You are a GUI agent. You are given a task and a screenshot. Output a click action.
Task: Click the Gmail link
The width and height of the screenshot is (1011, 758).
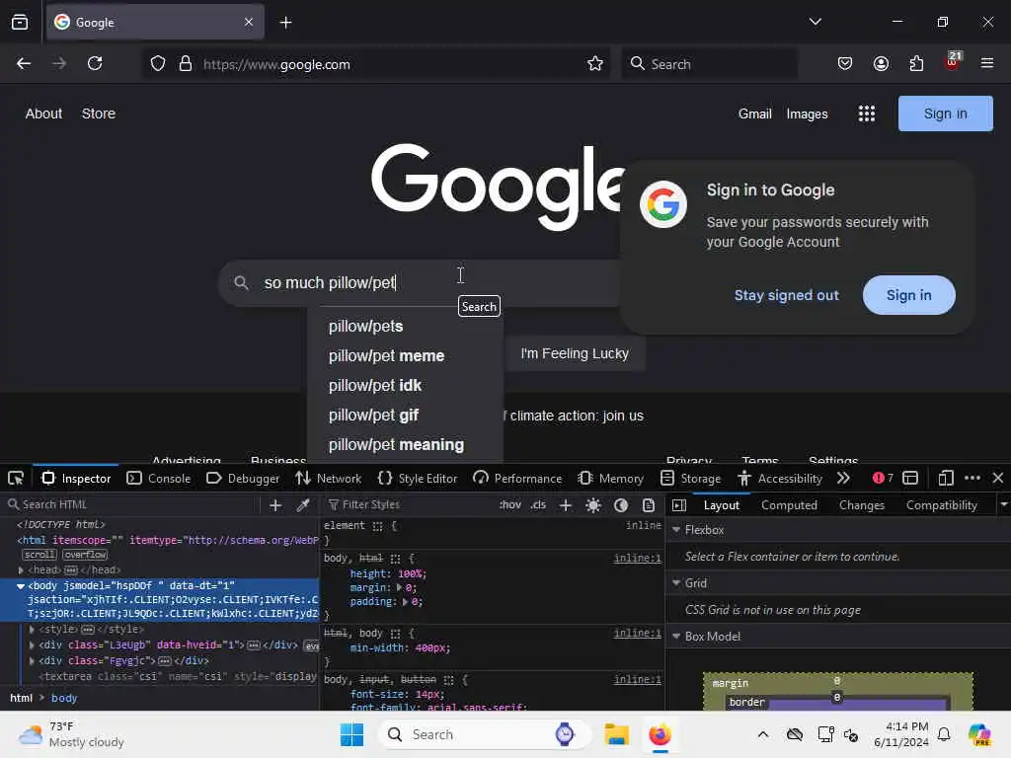754,114
